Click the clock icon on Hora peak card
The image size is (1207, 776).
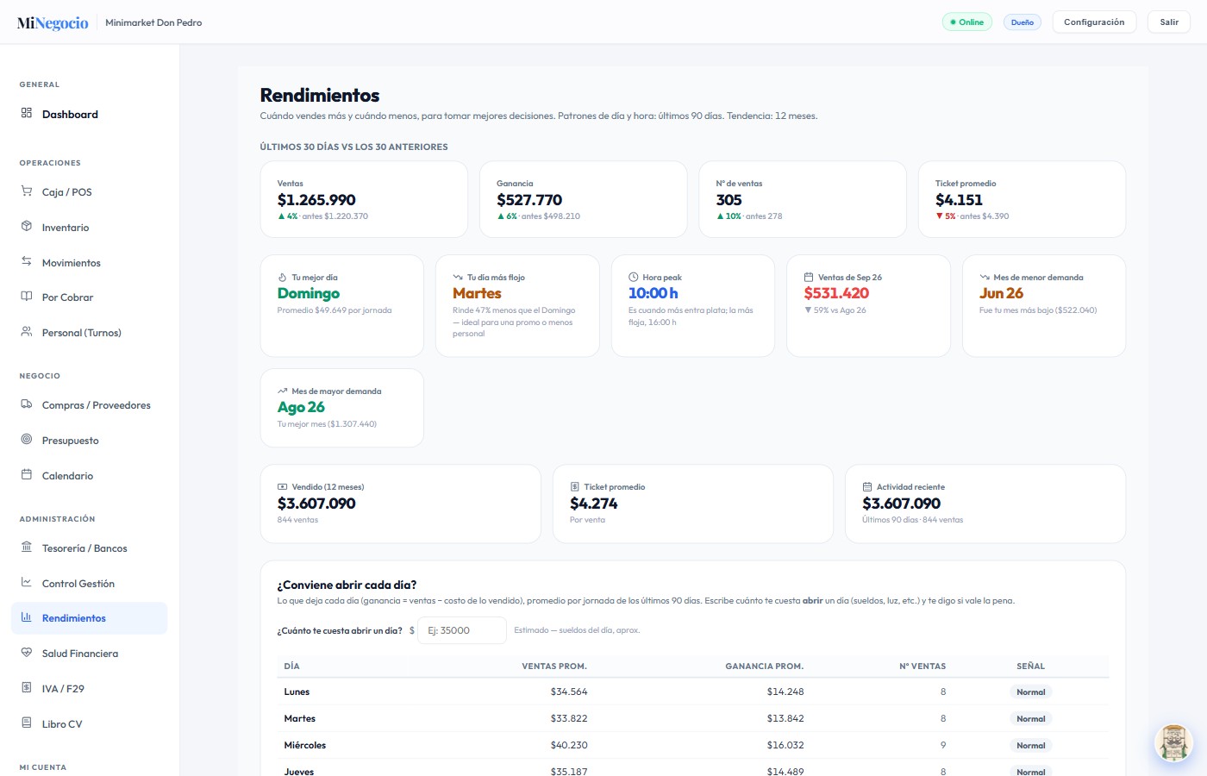[634, 278]
